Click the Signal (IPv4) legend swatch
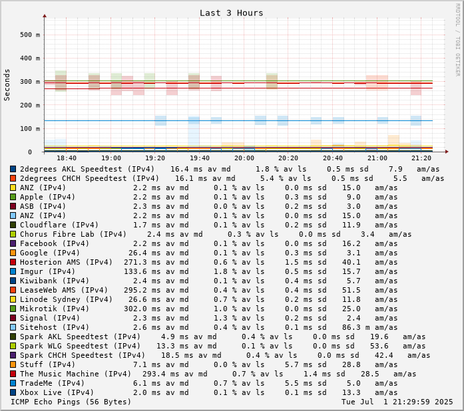Viewport: 464px width, 411px height. pyautogui.click(x=13, y=318)
